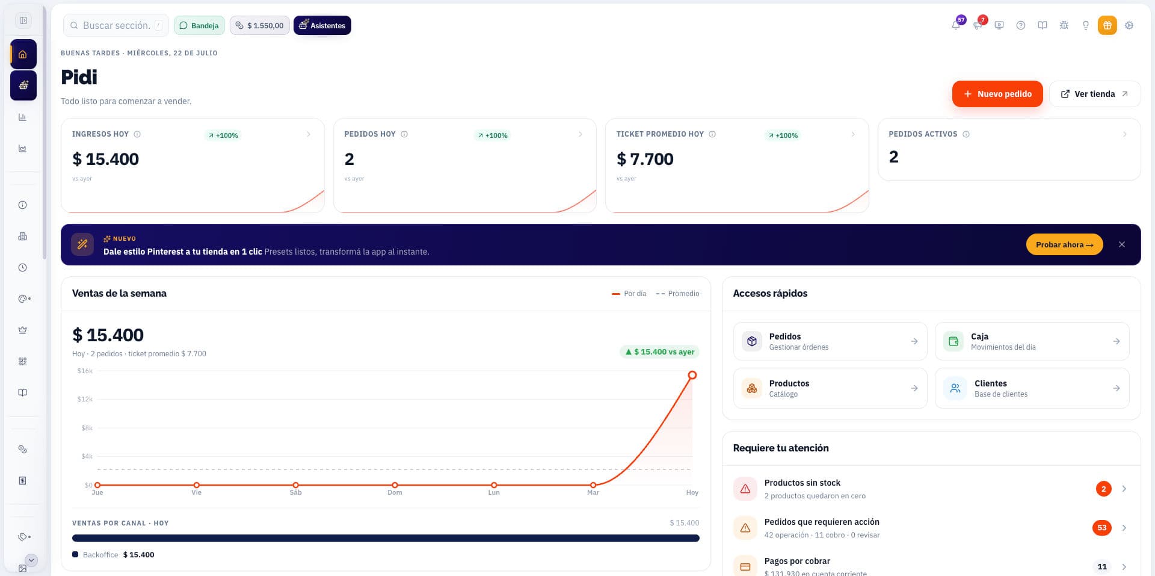This screenshot has height=576, width=1155.
Task: Open the bar chart reports sidebar icon
Action: 23,117
